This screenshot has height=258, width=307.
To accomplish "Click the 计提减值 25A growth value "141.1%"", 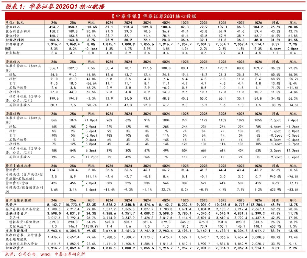I will (91, 177).
